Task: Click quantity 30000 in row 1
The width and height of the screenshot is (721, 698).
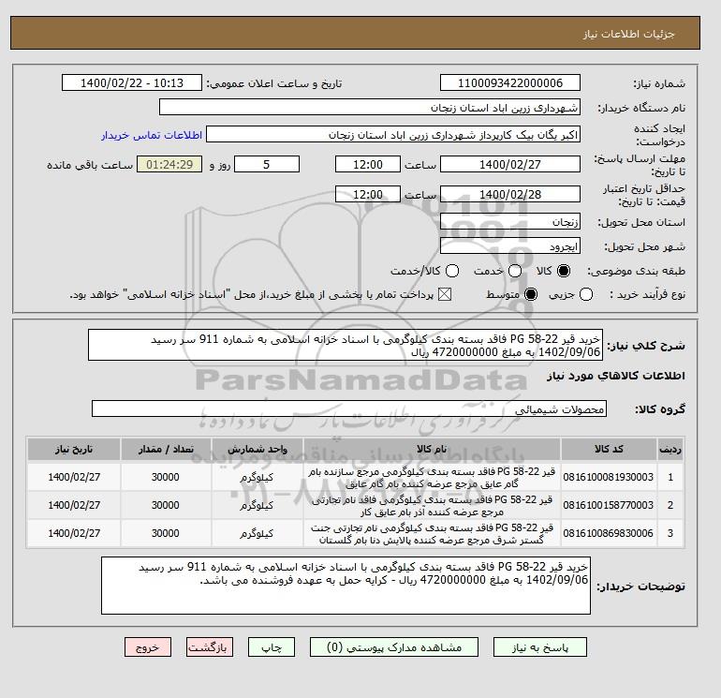Action: pos(166,478)
